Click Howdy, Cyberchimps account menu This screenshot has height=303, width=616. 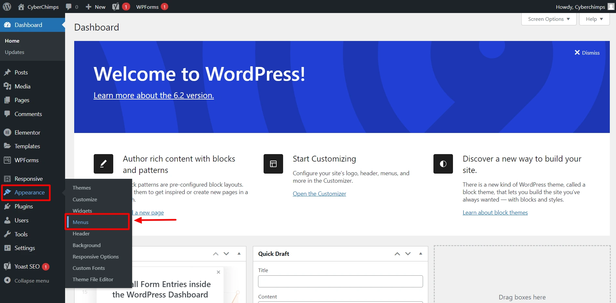click(585, 7)
